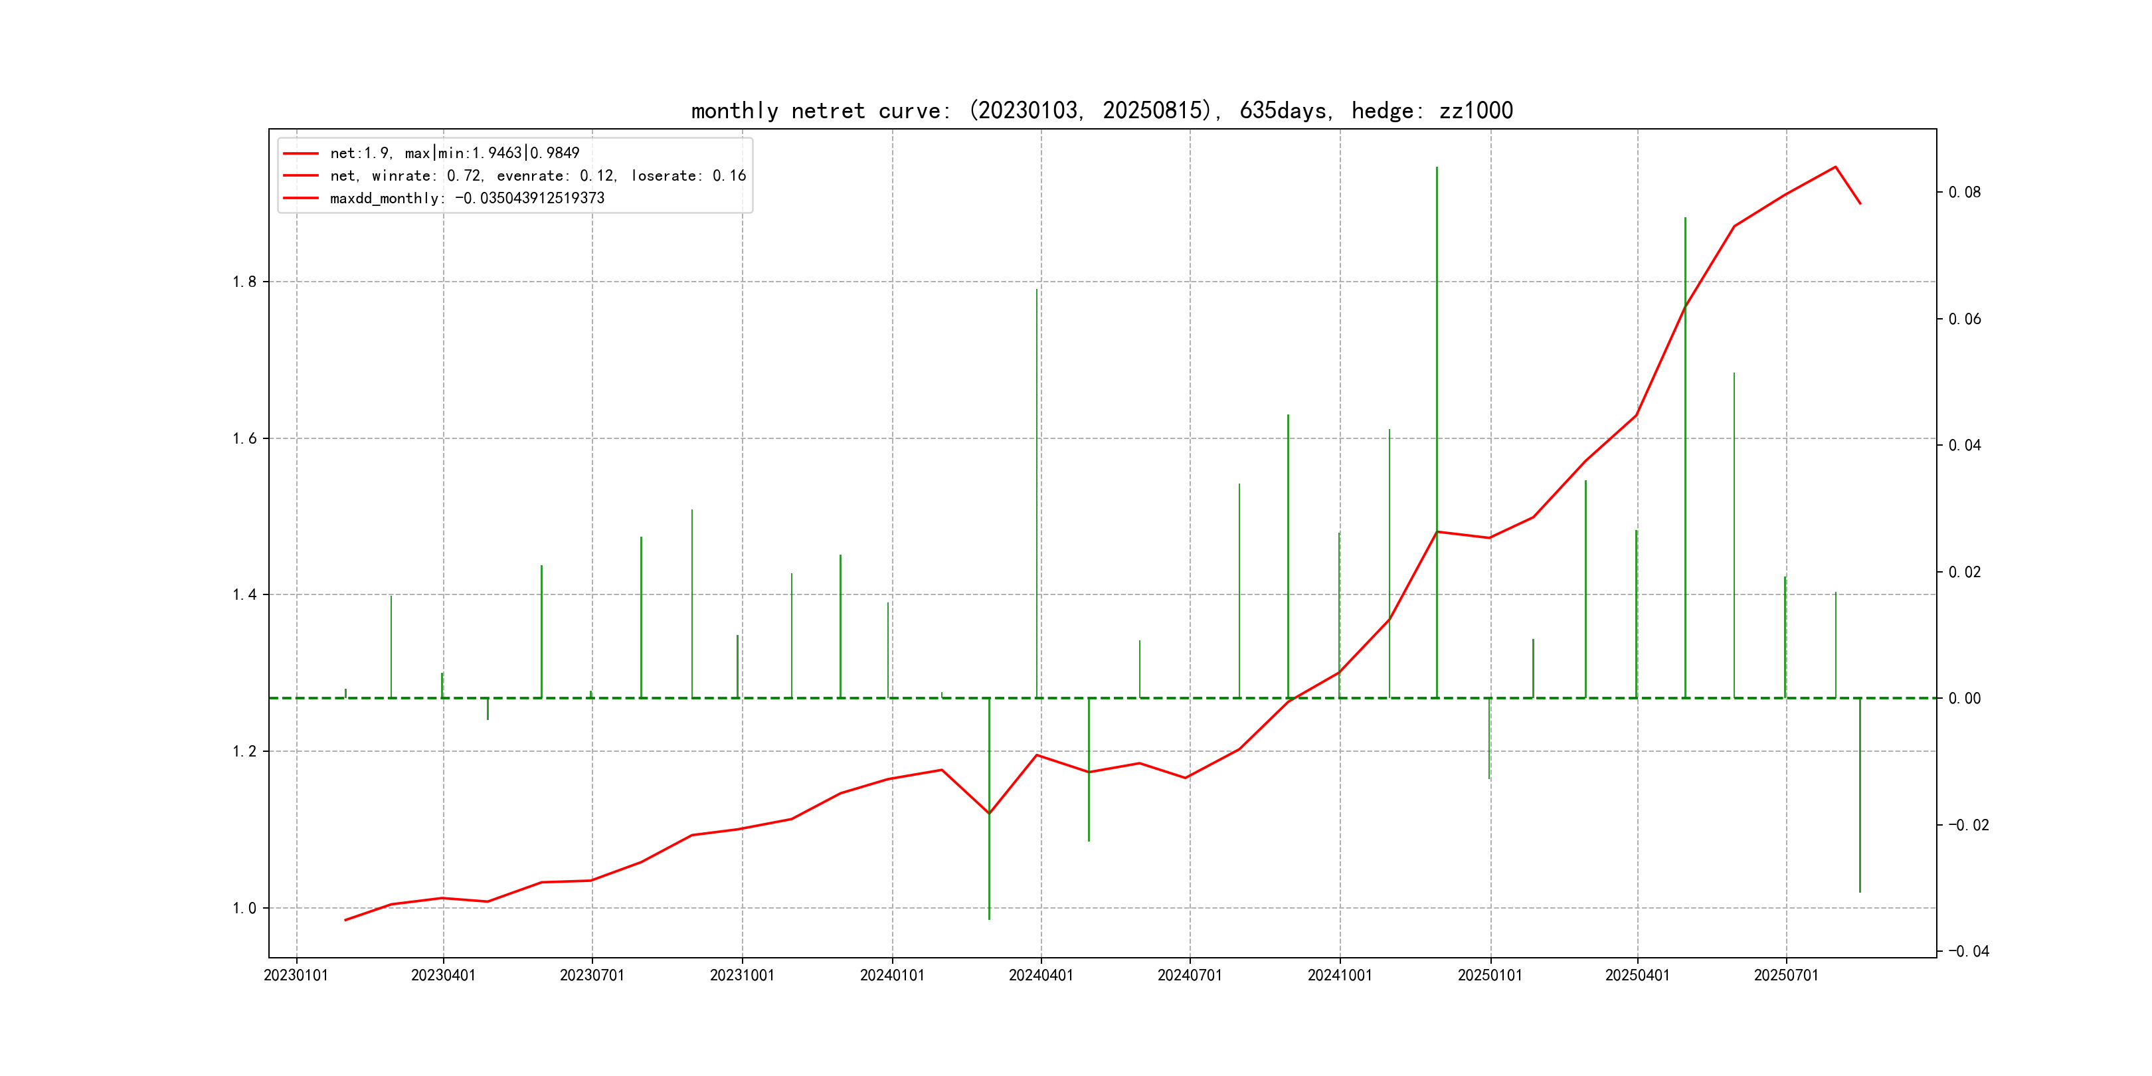Click the maxdd_monthly legend entry
2152x1076 pixels.
(466, 198)
